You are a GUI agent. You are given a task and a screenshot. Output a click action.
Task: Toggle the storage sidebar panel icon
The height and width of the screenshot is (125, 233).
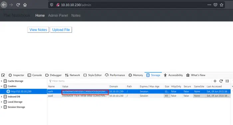(x=227, y=81)
